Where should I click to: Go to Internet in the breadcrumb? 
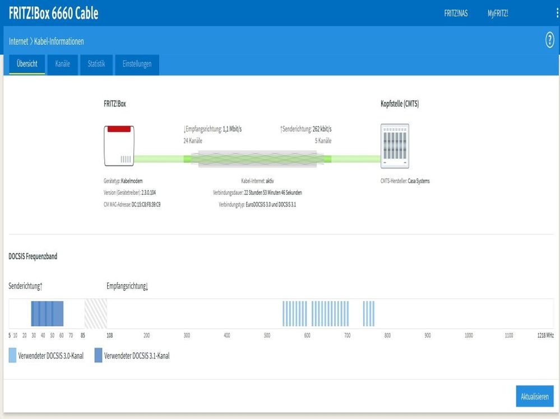coord(18,41)
